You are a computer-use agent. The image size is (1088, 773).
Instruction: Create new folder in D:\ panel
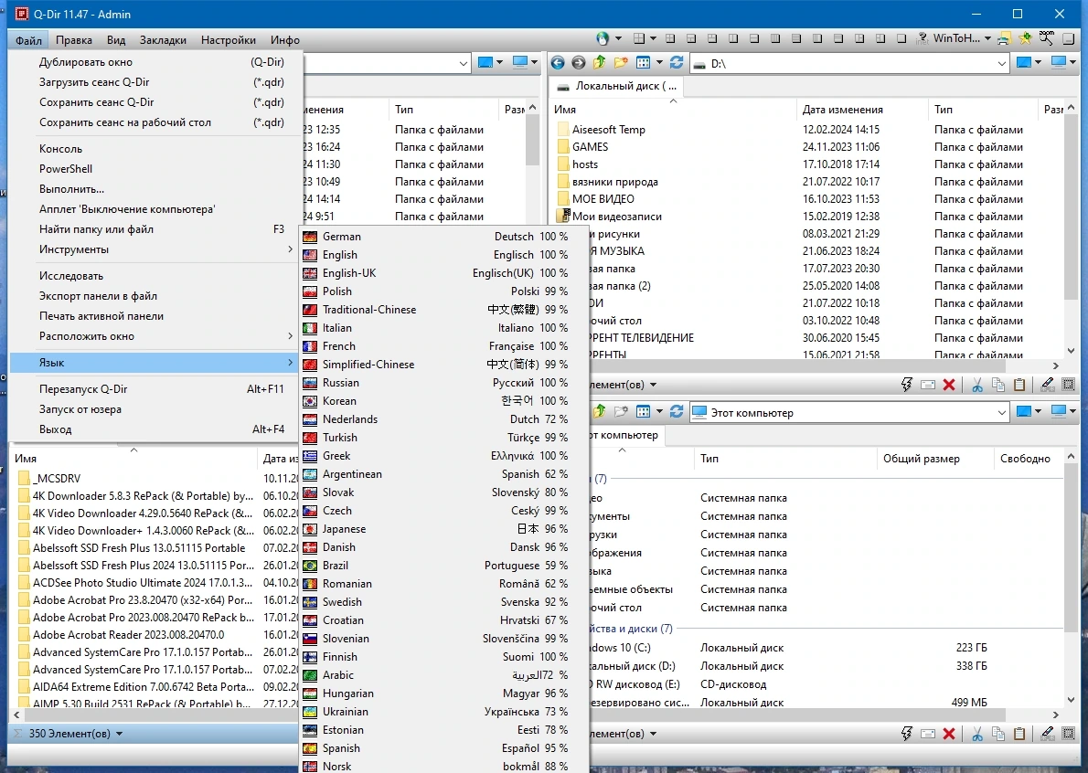[x=621, y=63]
